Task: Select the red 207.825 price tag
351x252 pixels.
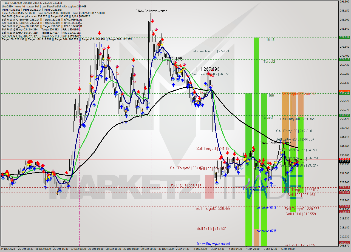Action: click(344, 243)
